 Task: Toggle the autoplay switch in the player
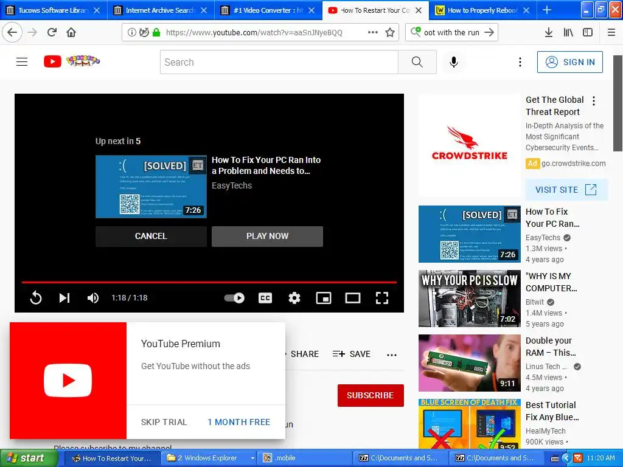[x=234, y=298]
